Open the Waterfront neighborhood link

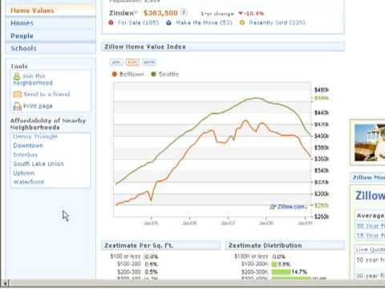pos(29,182)
